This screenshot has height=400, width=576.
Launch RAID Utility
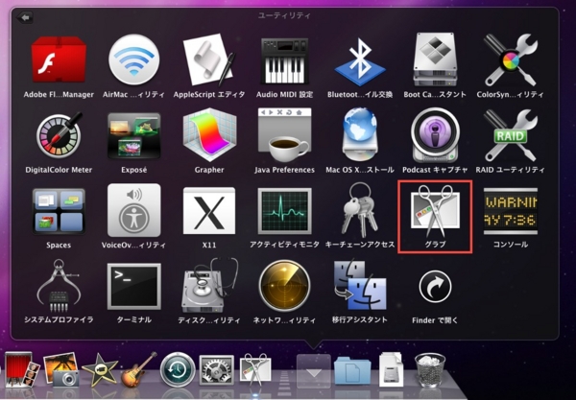click(x=511, y=135)
